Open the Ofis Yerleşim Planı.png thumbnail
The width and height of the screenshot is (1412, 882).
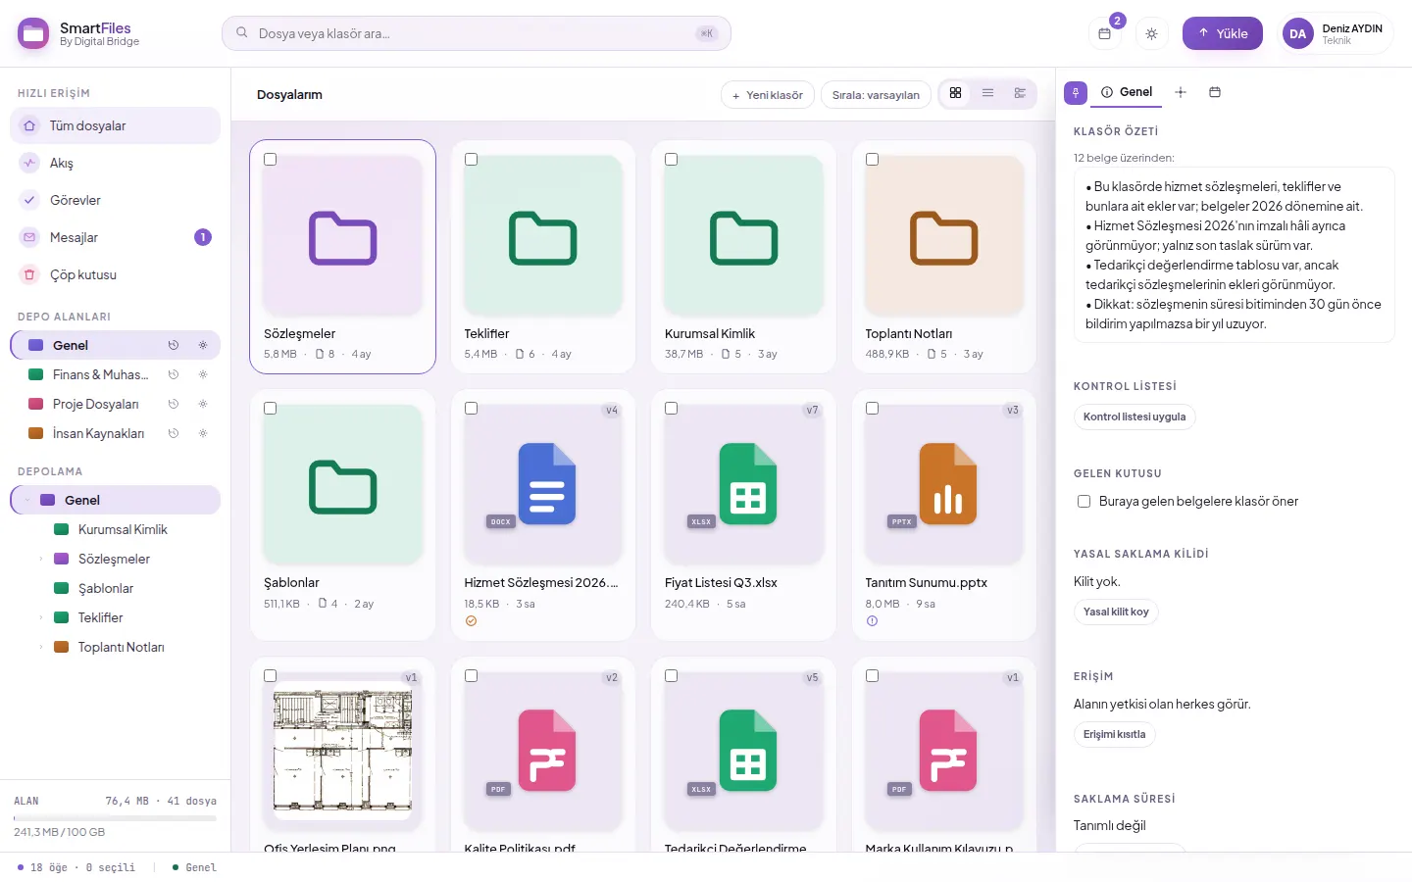(x=342, y=753)
